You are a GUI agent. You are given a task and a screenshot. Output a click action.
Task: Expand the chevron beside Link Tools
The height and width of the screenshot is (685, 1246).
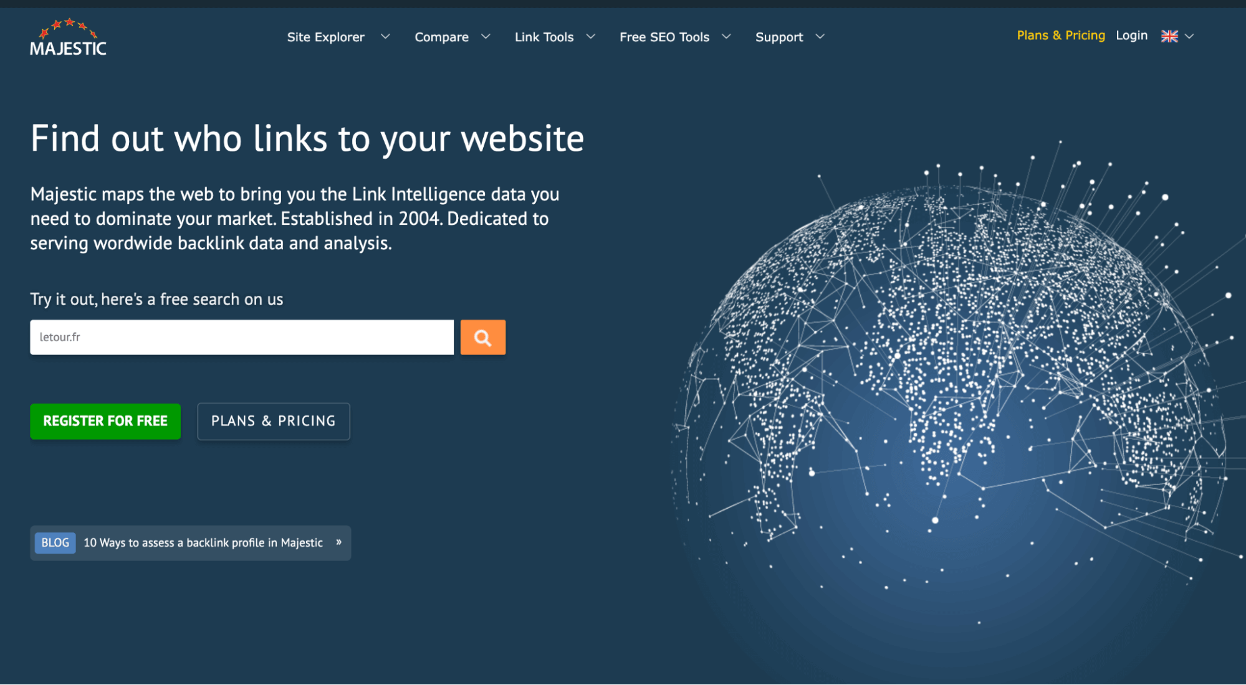point(590,37)
